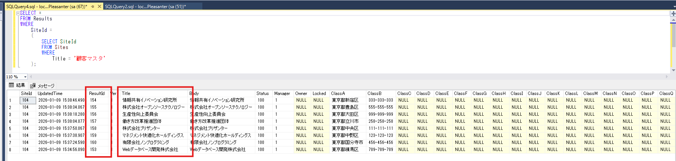Select ClassB cell 258-258-258
Image resolution: width=676 pixels, height=161 pixels.
click(x=380, y=121)
